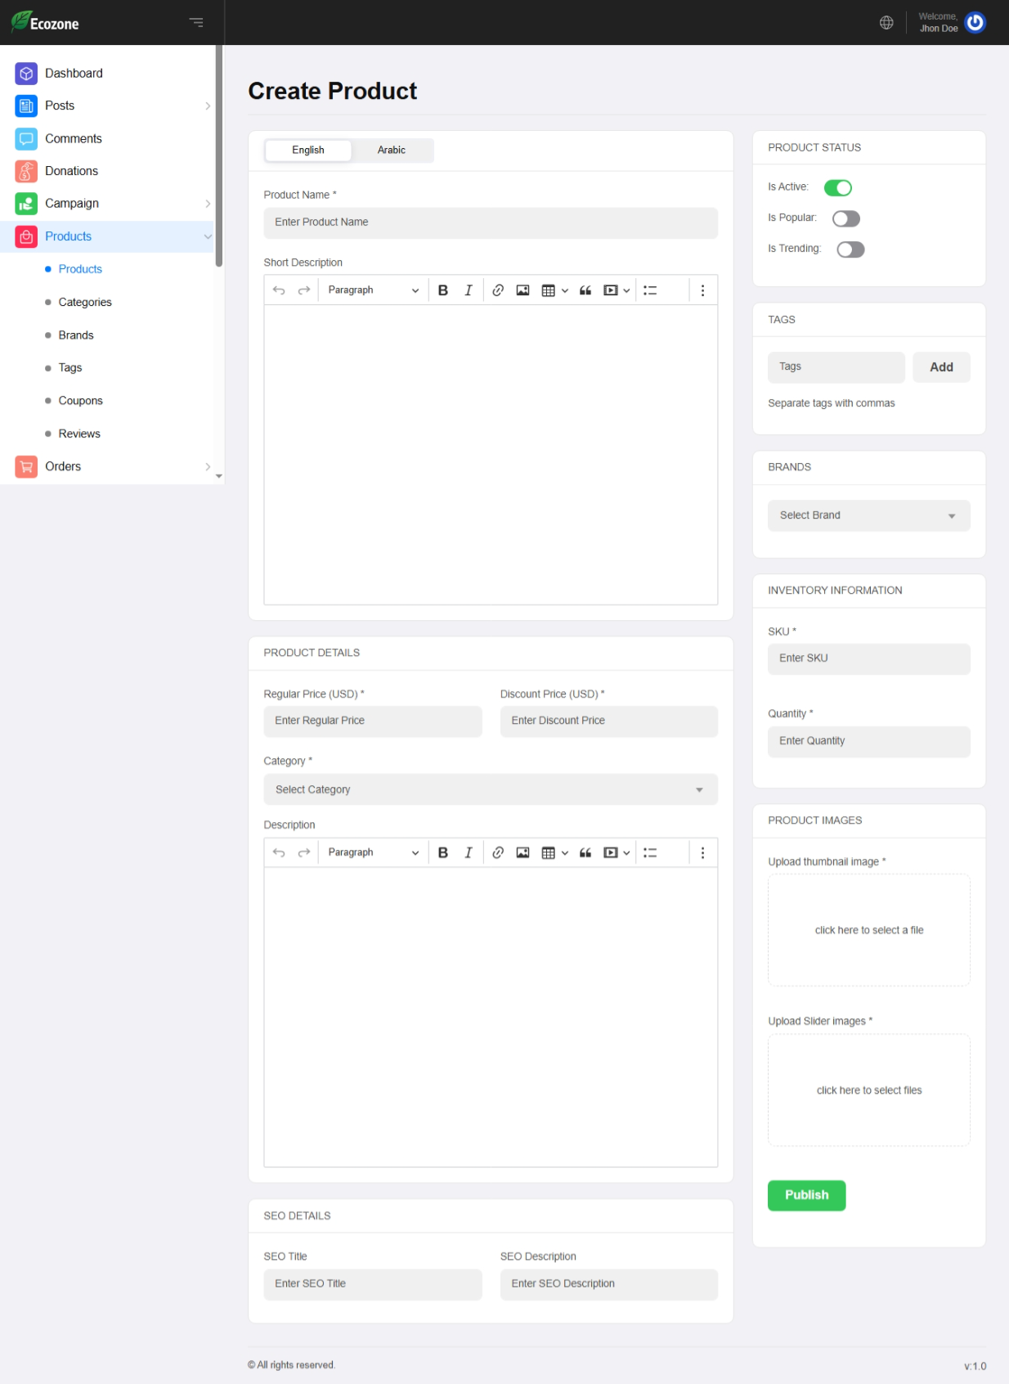Screen dimensions: 1009x1384
Task: Click Italic in Short Description toolbar
Action: click(469, 290)
